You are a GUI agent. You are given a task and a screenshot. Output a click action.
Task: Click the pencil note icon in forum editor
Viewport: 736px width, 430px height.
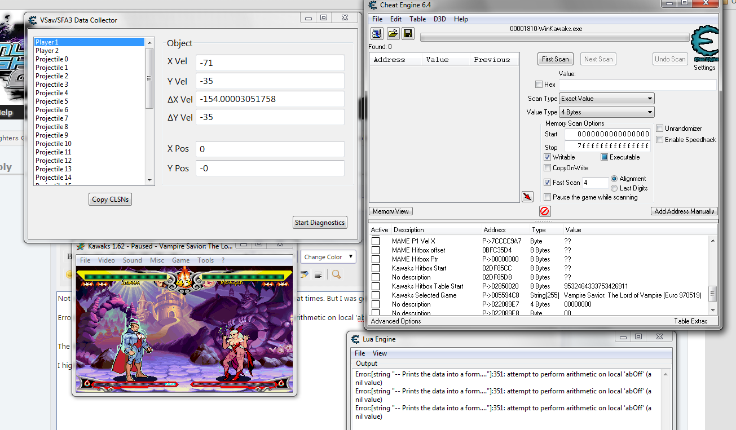(304, 274)
